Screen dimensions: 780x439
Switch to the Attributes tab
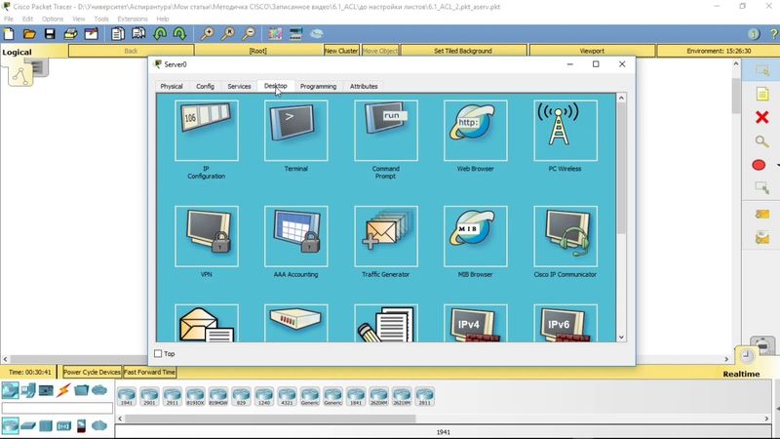[364, 86]
